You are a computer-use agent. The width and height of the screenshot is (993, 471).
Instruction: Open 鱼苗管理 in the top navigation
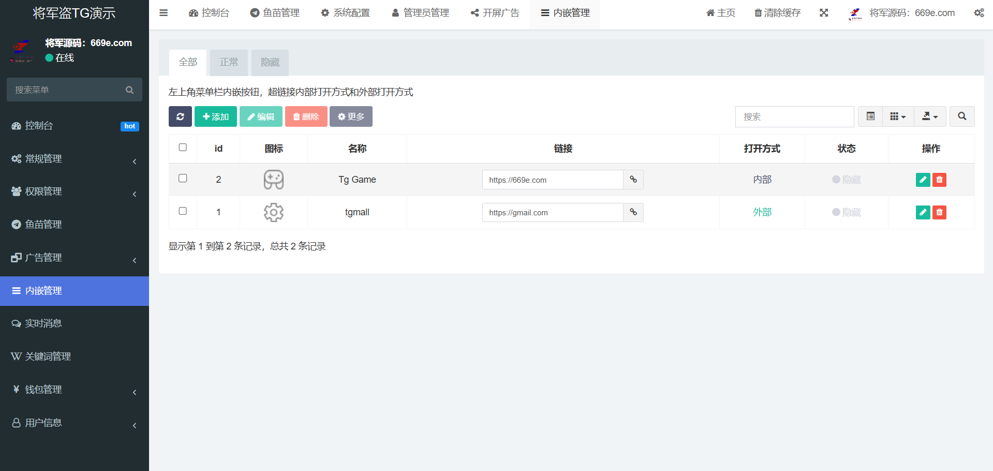tap(275, 13)
